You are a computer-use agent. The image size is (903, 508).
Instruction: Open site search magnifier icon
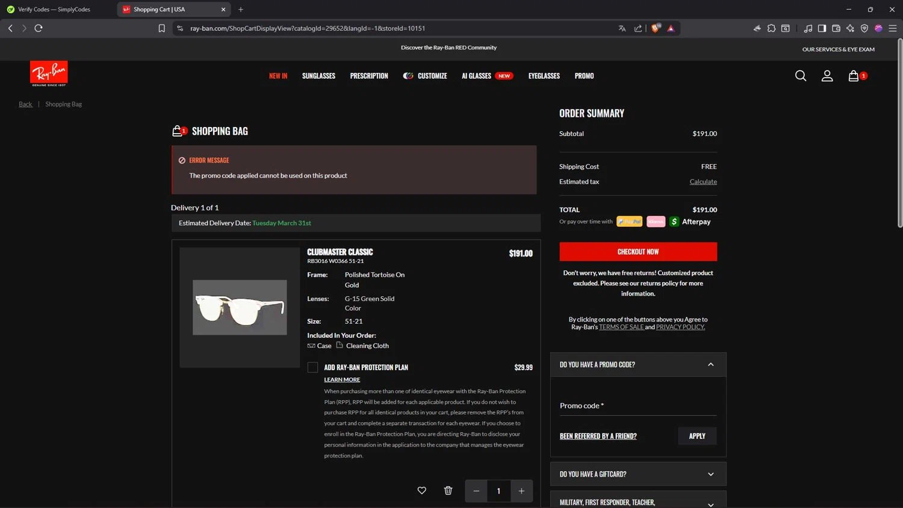(x=801, y=76)
